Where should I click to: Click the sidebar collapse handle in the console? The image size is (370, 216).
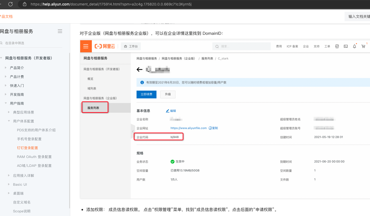click(x=133, y=131)
